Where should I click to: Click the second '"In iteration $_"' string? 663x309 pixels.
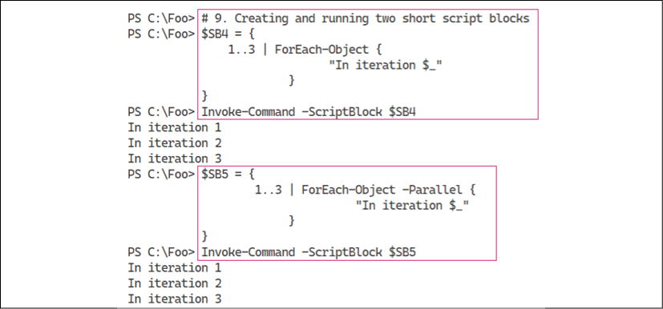412,206
